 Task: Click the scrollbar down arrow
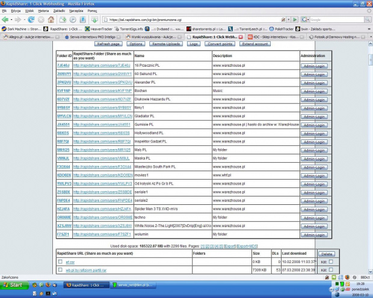click(x=371, y=272)
